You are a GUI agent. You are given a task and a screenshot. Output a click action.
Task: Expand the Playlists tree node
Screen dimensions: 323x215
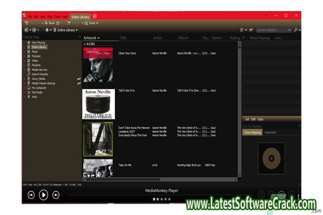click(x=24, y=65)
